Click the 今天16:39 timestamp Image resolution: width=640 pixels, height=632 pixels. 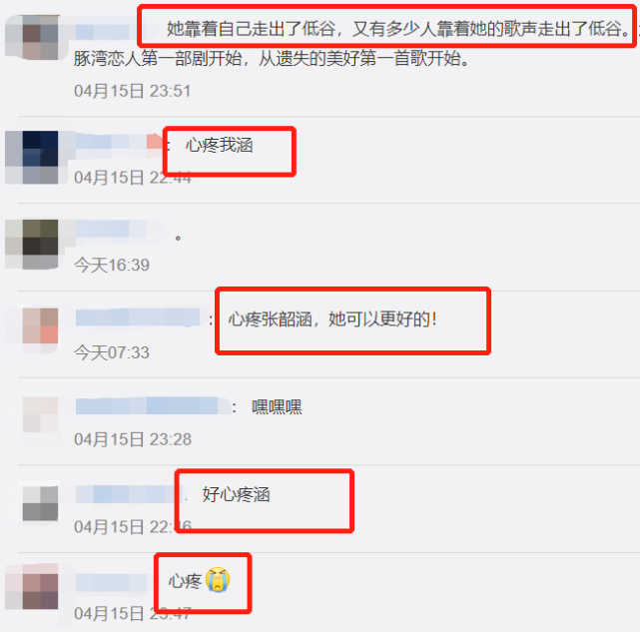tap(112, 266)
